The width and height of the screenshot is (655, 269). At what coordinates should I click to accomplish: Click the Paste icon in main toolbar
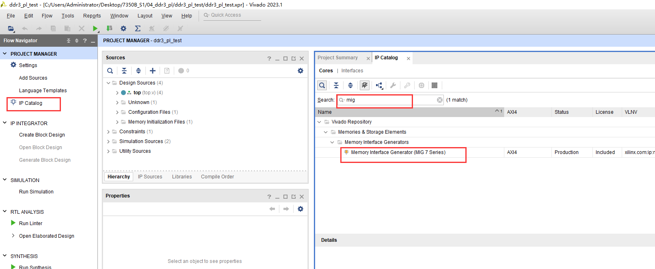(x=67, y=28)
